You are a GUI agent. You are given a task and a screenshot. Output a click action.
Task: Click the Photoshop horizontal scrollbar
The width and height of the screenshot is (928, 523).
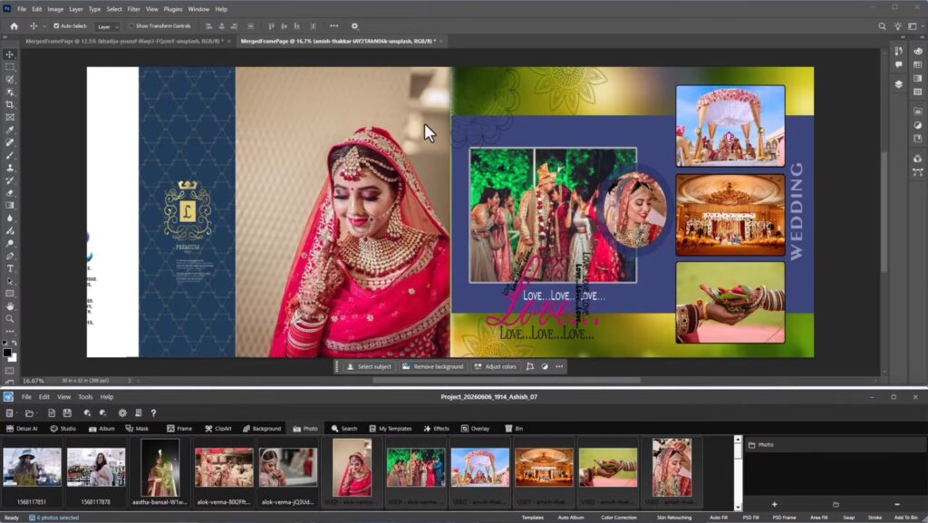coord(507,381)
